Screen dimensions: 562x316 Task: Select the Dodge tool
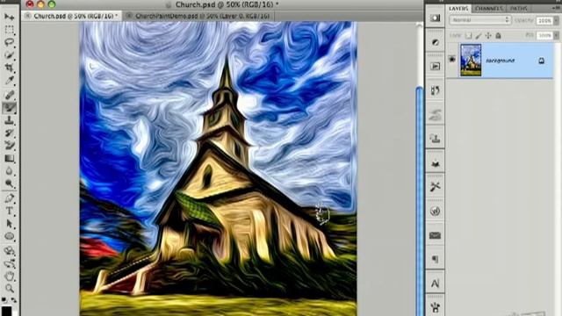10,184
